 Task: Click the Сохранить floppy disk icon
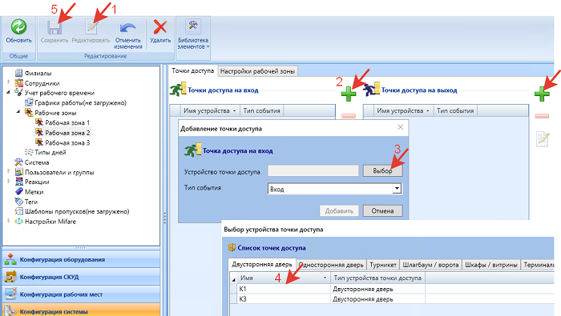(54, 27)
